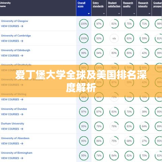The width and height of the screenshot is (162, 162).
Task: Click Dundee's 87% entry standards circle
Action: [x=99, y=112]
